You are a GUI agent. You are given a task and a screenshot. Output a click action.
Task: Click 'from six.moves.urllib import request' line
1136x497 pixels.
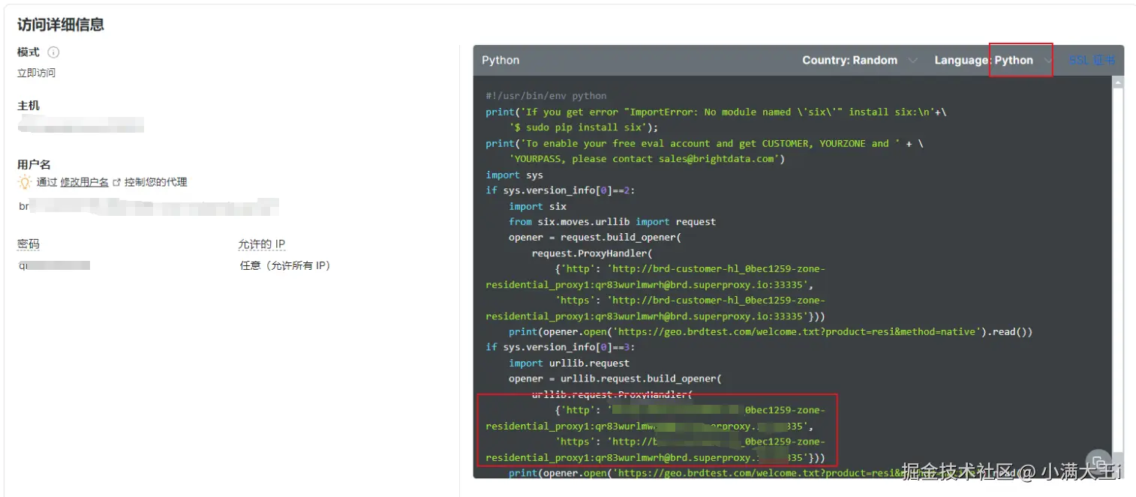click(612, 222)
